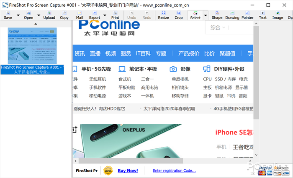Click the Upload toolbar icon
Image resolution: width=293 pixels, height=178 pixels.
(49, 15)
